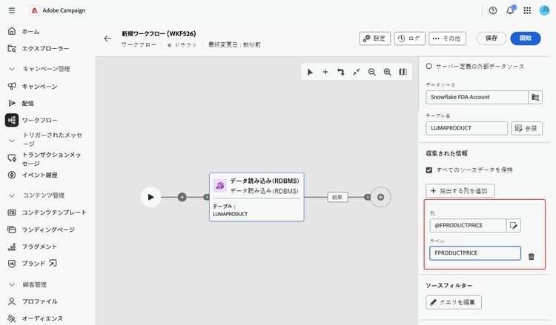Click 抽出する列を追加 button

pyautogui.click(x=460, y=191)
